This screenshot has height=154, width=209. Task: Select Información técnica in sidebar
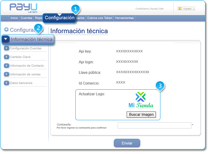tap(28, 39)
